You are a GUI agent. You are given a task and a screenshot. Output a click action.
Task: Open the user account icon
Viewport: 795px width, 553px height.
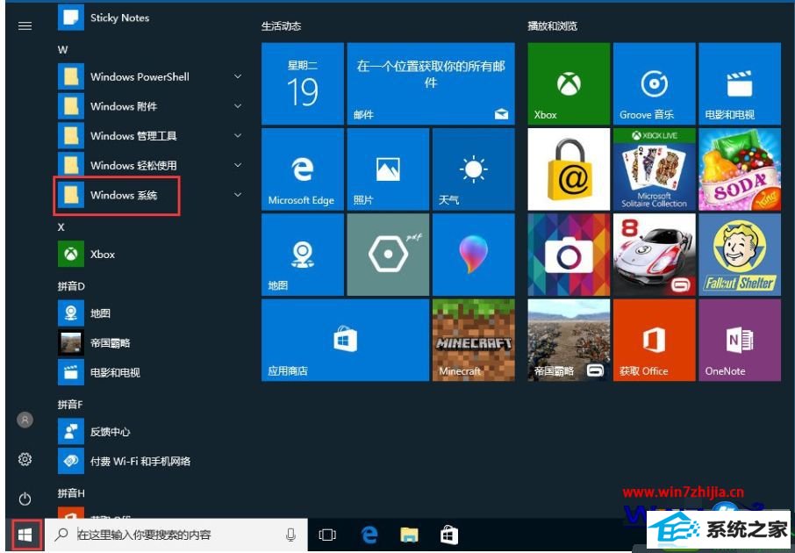[x=25, y=420]
